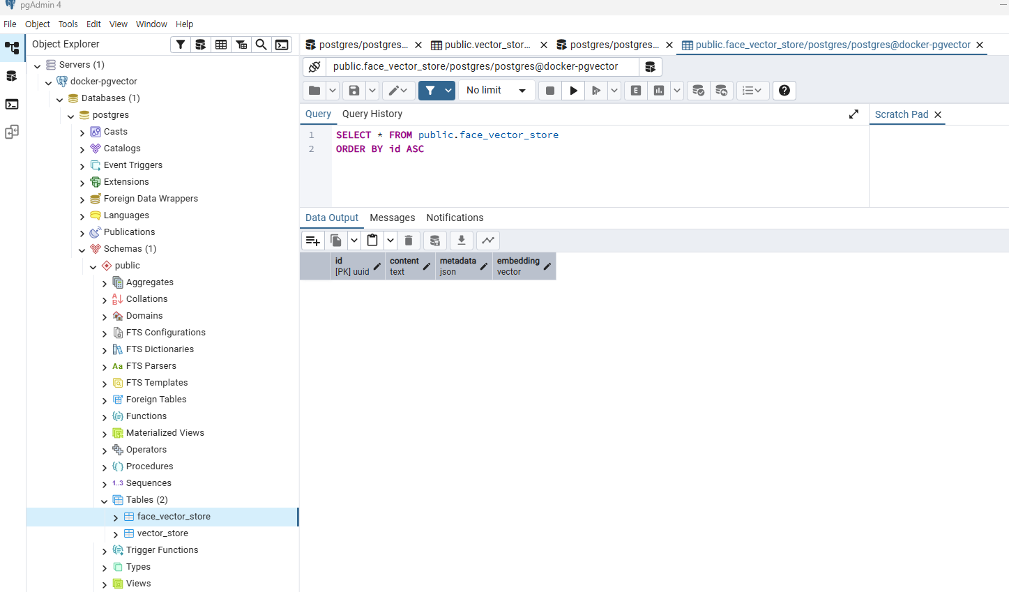Select the Materialized Views tree item
The width and height of the screenshot is (1009, 592).
point(165,433)
